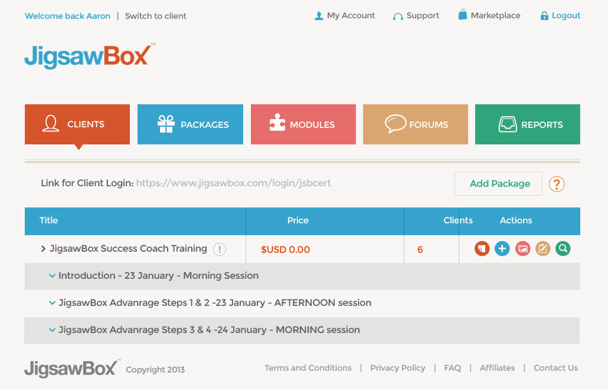Image resolution: width=608 pixels, height=389 pixels.
Task: Click Logout
Action: pos(560,15)
